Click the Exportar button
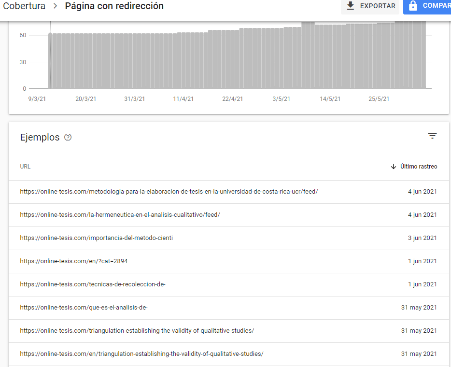Screen dimensions: 451x367 (x=370, y=6)
